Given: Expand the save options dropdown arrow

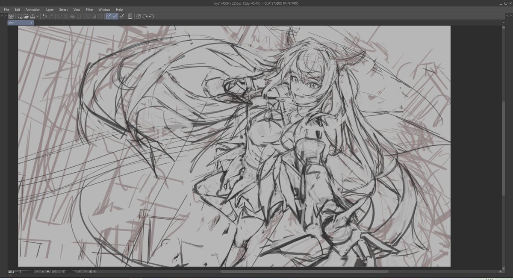Looking at the screenshot, I should click(38, 16).
